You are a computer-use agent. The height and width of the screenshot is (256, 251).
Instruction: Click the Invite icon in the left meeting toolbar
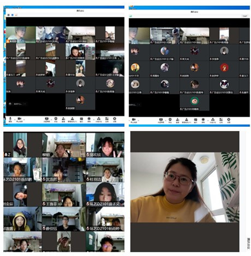[x=64, y=119]
